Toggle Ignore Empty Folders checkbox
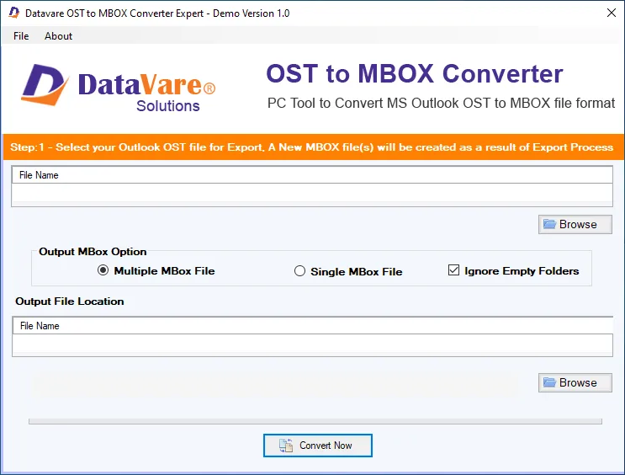This screenshot has height=475, width=625. click(x=453, y=270)
